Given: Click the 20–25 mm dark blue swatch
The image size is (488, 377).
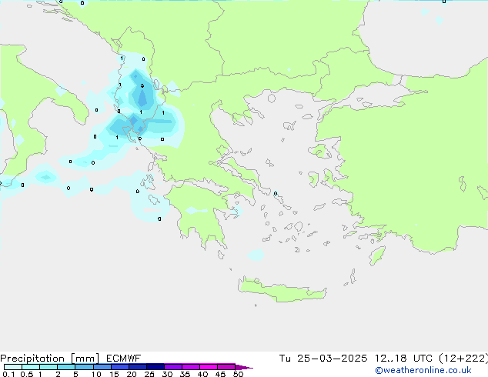Looking at the screenshot, I should click(x=137, y=367).
